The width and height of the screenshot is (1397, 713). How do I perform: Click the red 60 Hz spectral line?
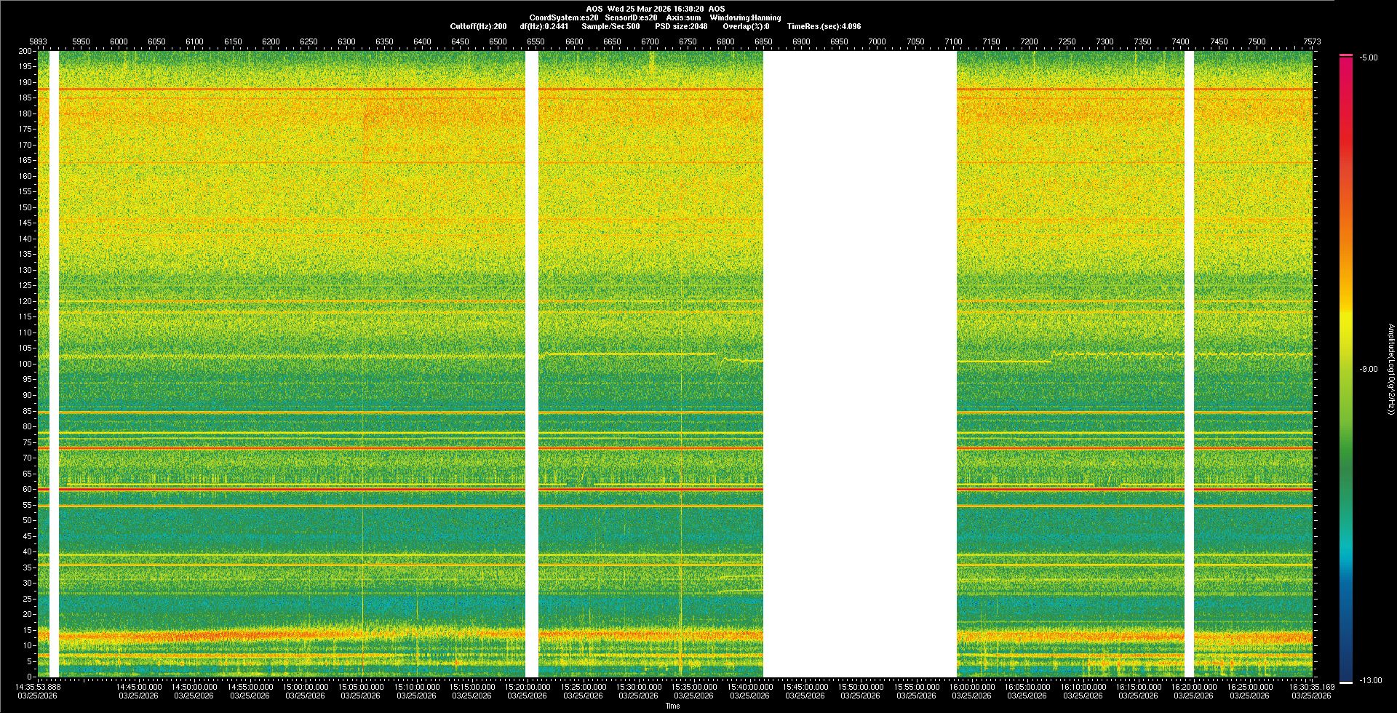291,490
